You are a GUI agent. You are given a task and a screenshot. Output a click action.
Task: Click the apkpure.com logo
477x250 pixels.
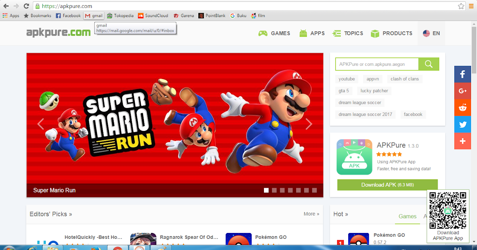[58, 33]
